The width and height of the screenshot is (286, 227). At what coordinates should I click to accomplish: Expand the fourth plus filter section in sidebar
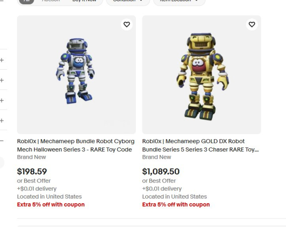point(2,120)
